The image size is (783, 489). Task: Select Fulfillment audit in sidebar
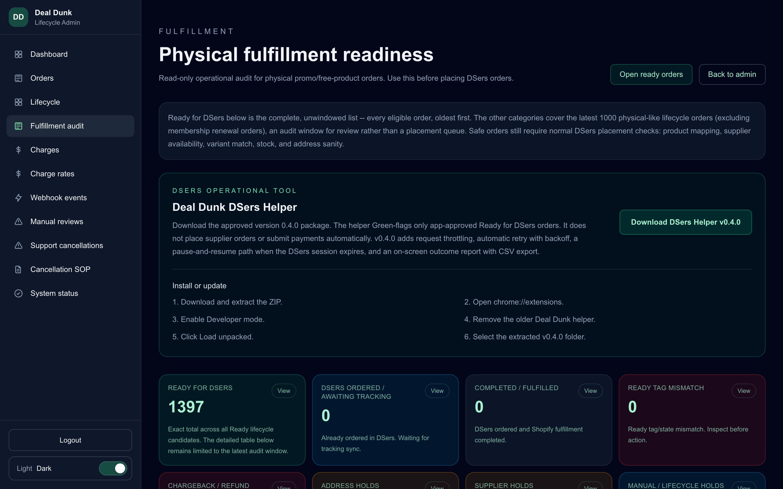click(70, 126)
